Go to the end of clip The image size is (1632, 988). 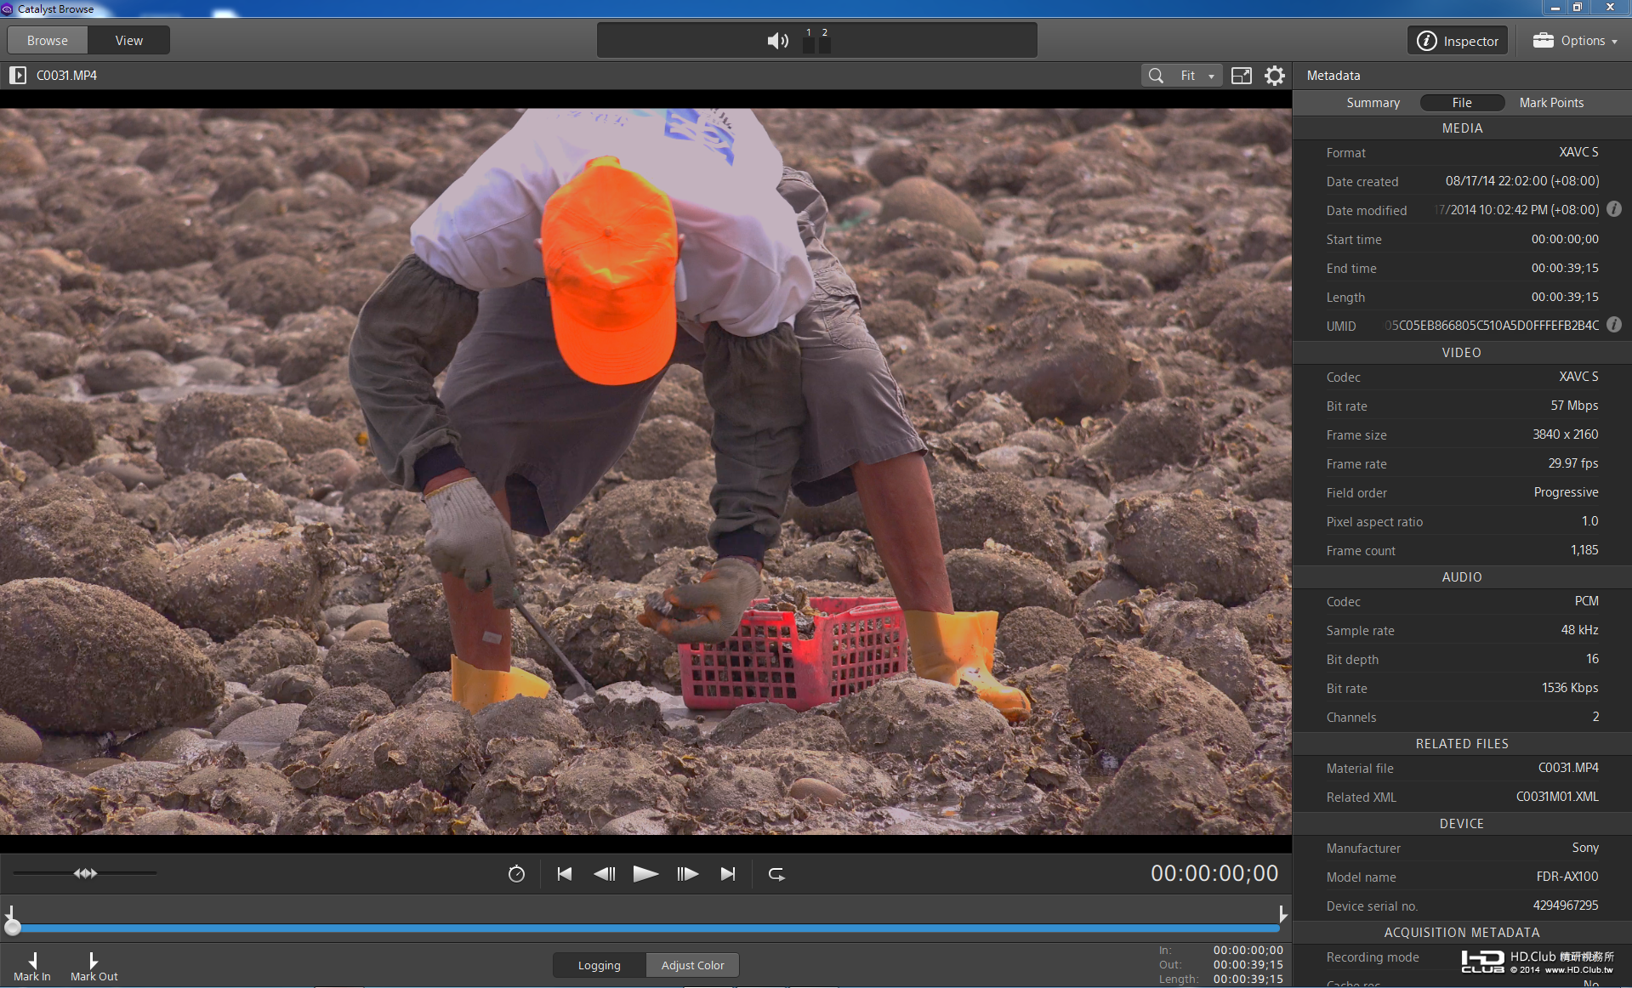pyautogui.click(x=728, y=874)
